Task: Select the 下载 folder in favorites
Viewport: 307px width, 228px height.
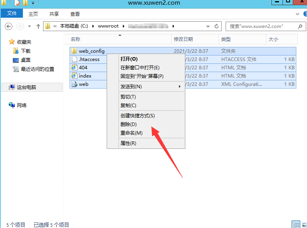Action: [25, 51]
